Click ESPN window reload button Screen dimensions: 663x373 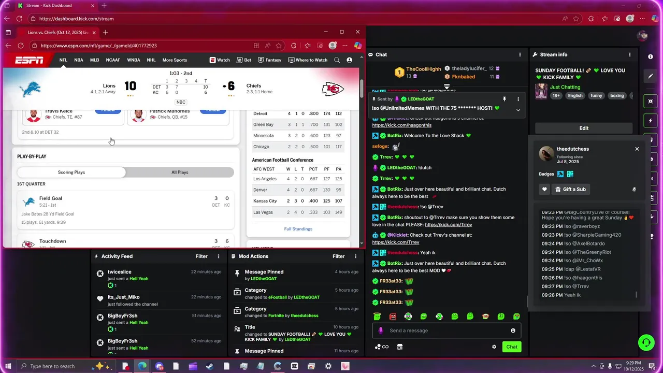pos(21,46)
